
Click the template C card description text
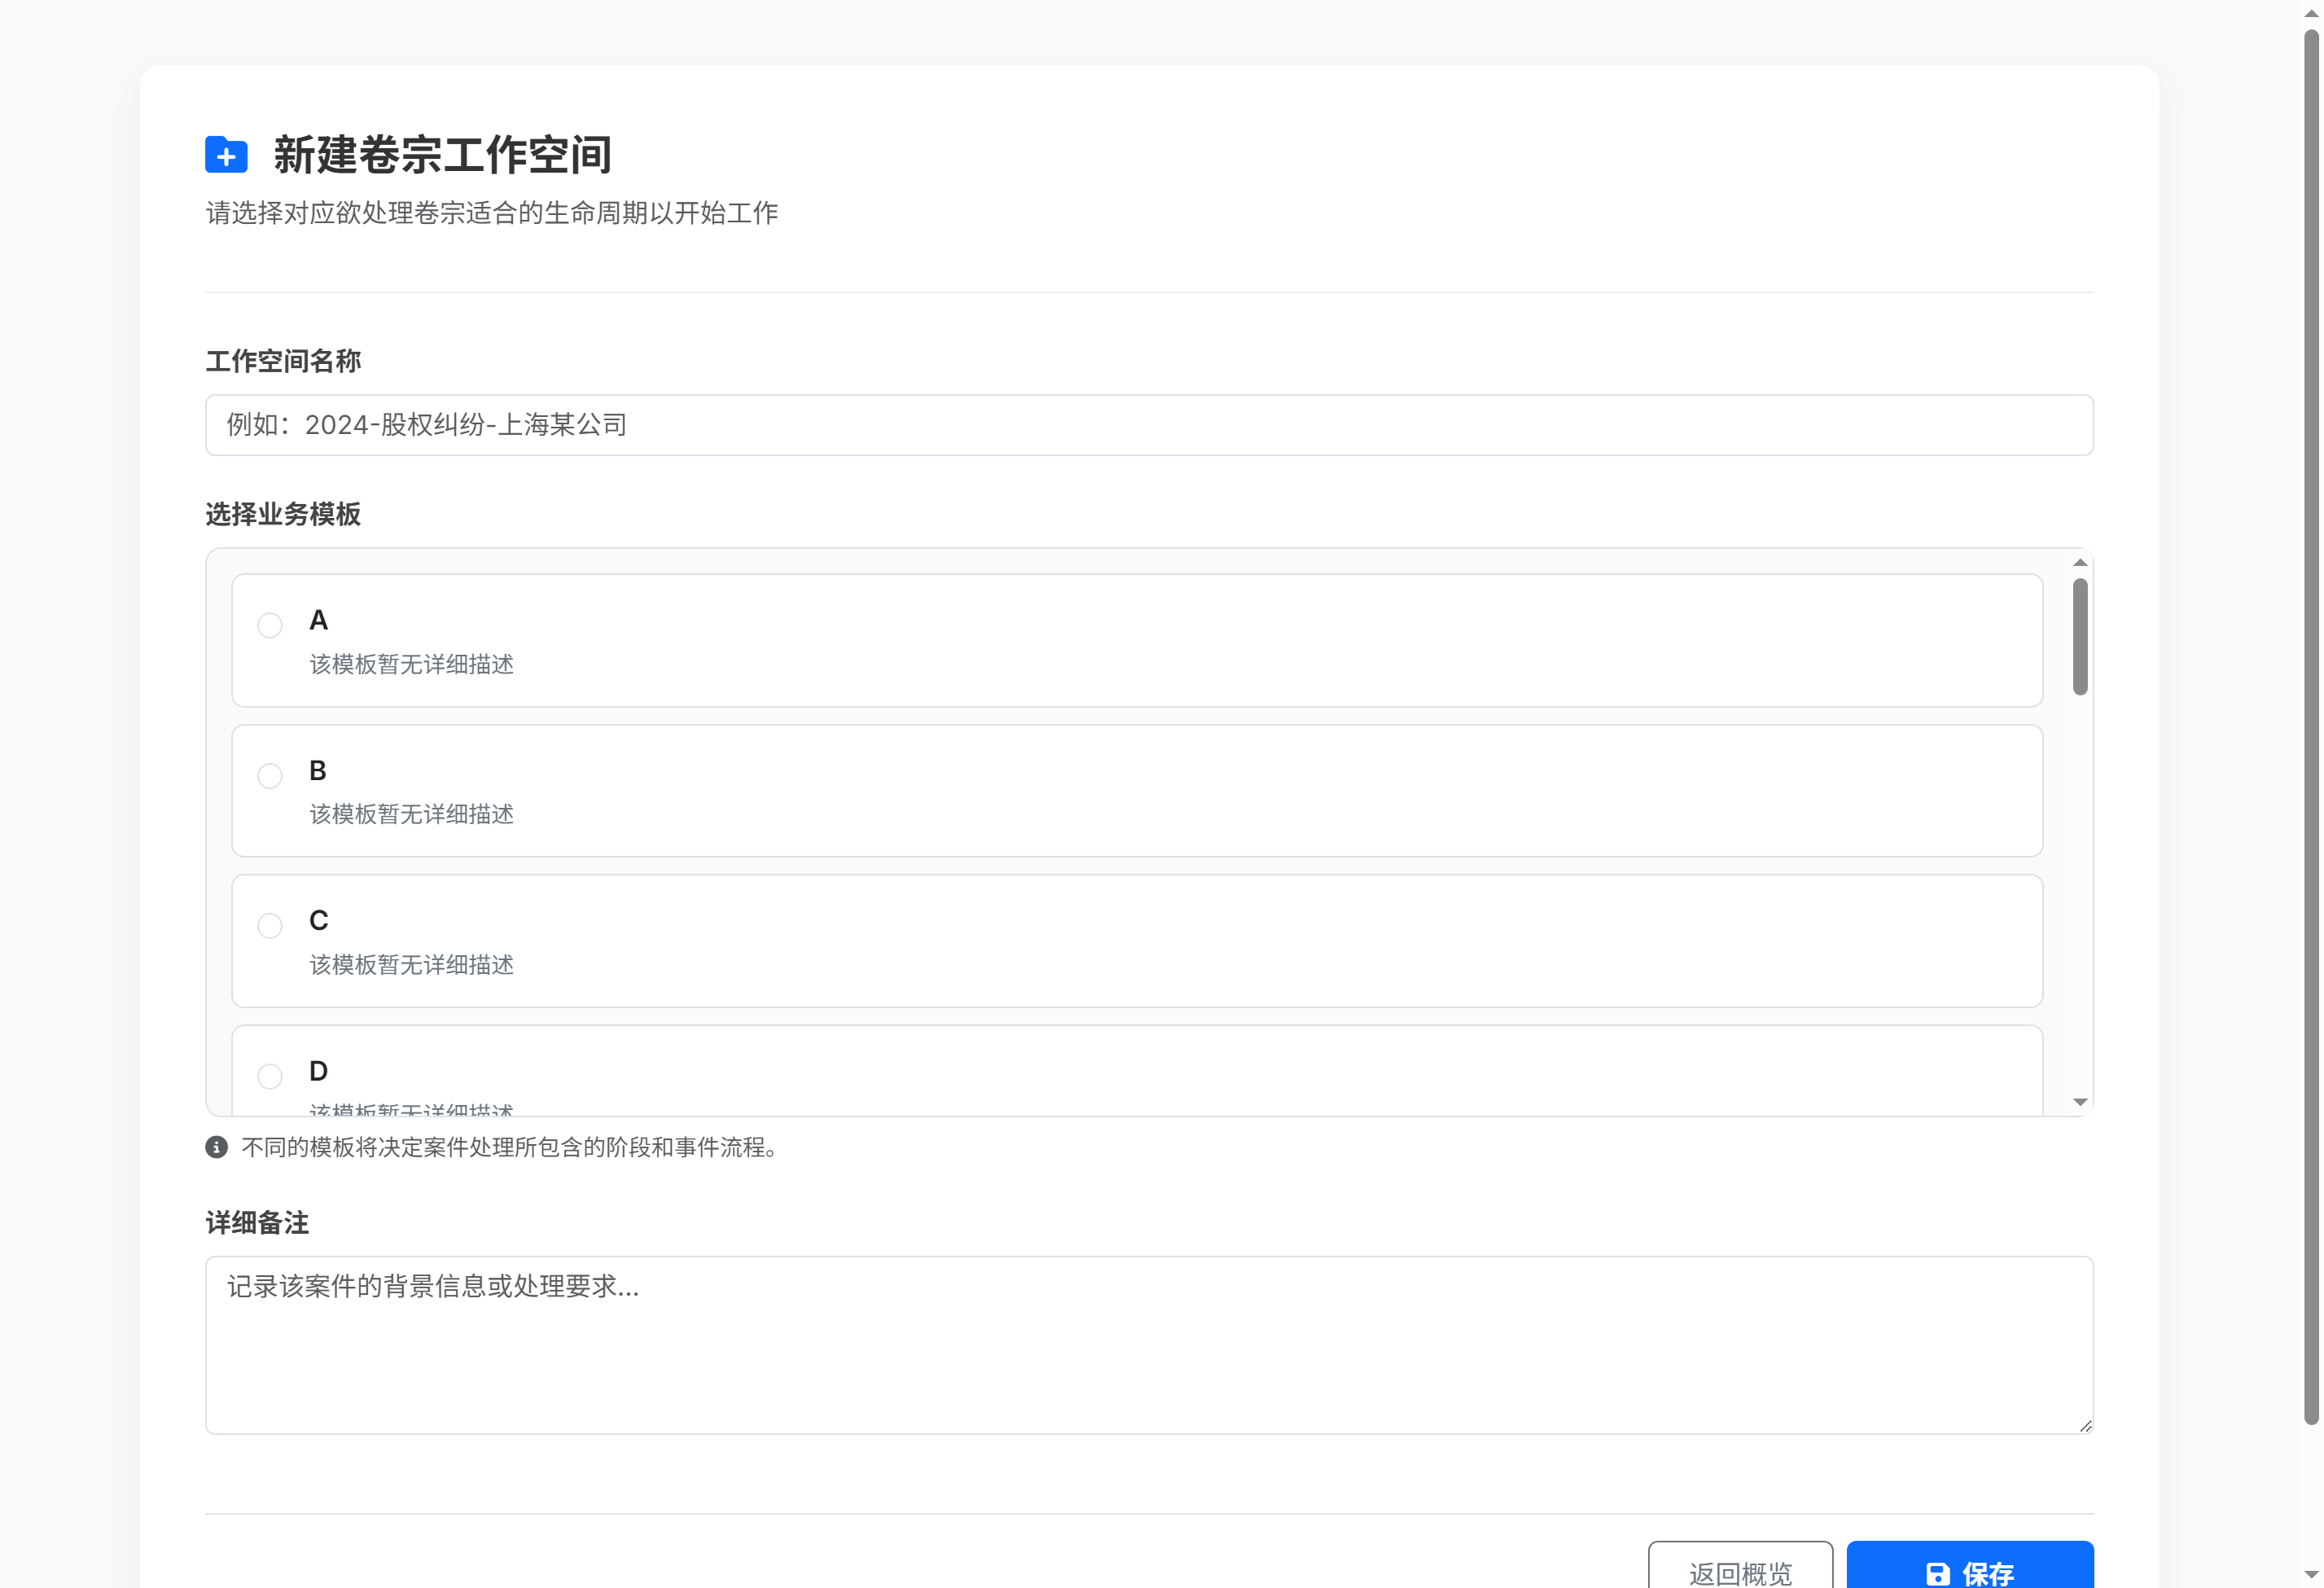411,965
